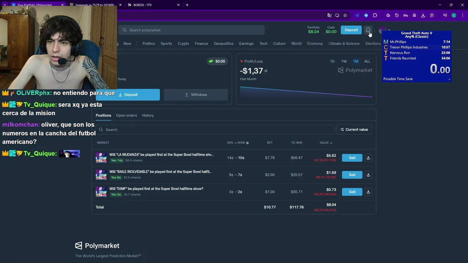Open the Culture category
The width and height of the screenshot is (468, 263).
[279, 43]
